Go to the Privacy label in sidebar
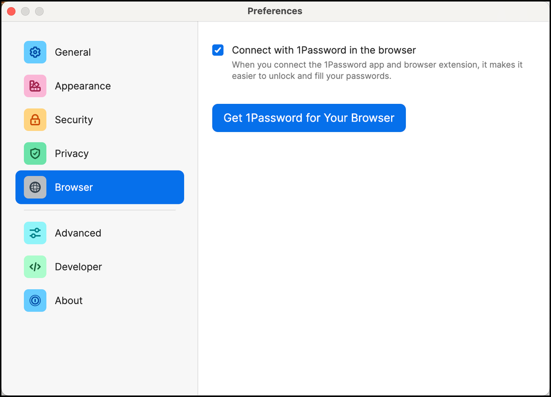The height and width of the screenshot is (397, 551). point(72,153)
